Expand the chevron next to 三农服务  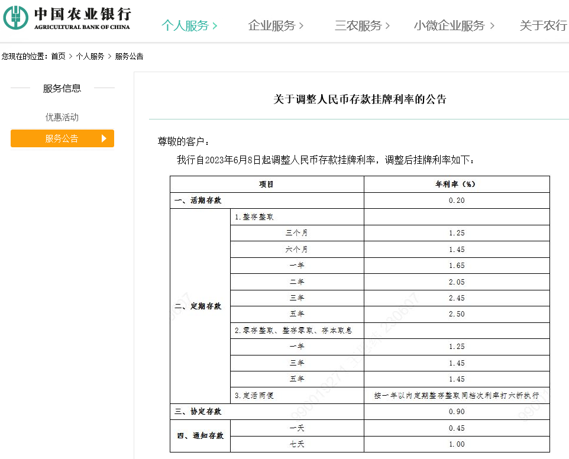tap(387, 26)
